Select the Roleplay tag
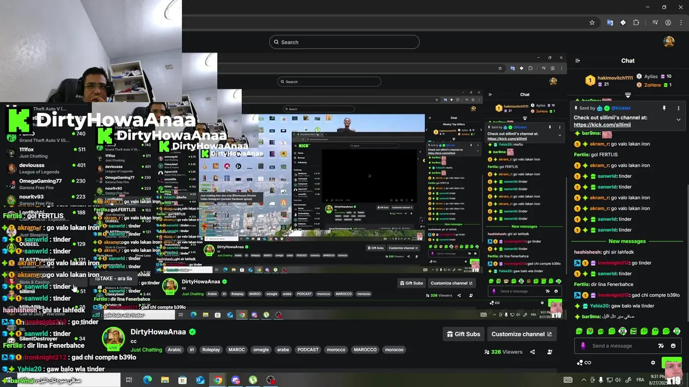 click(x=211, y=349)
